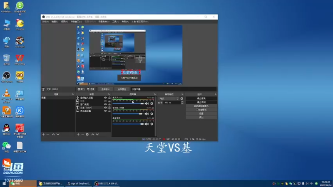
Task: Adjust audio input capture volume slider
Action: tap(128, 114)
